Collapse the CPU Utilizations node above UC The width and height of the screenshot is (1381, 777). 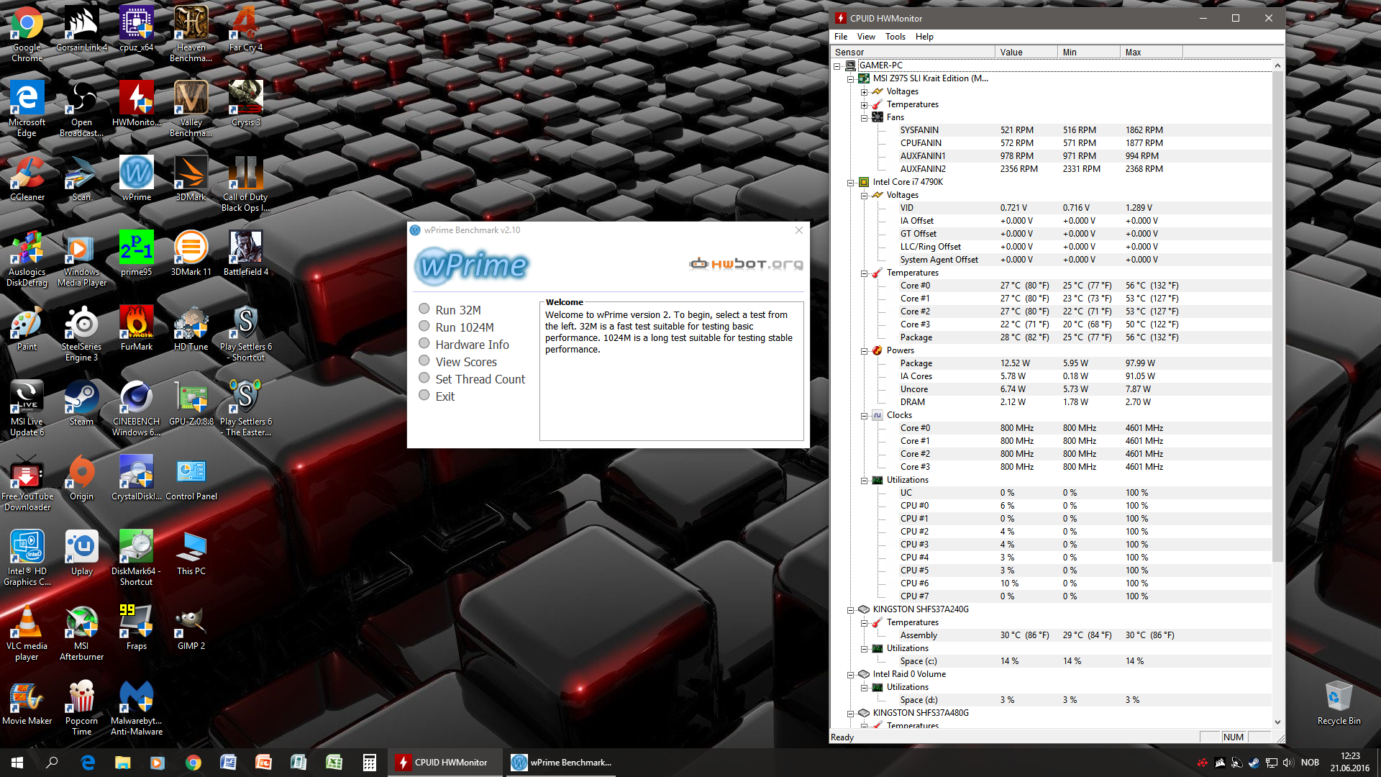[865, 480]
